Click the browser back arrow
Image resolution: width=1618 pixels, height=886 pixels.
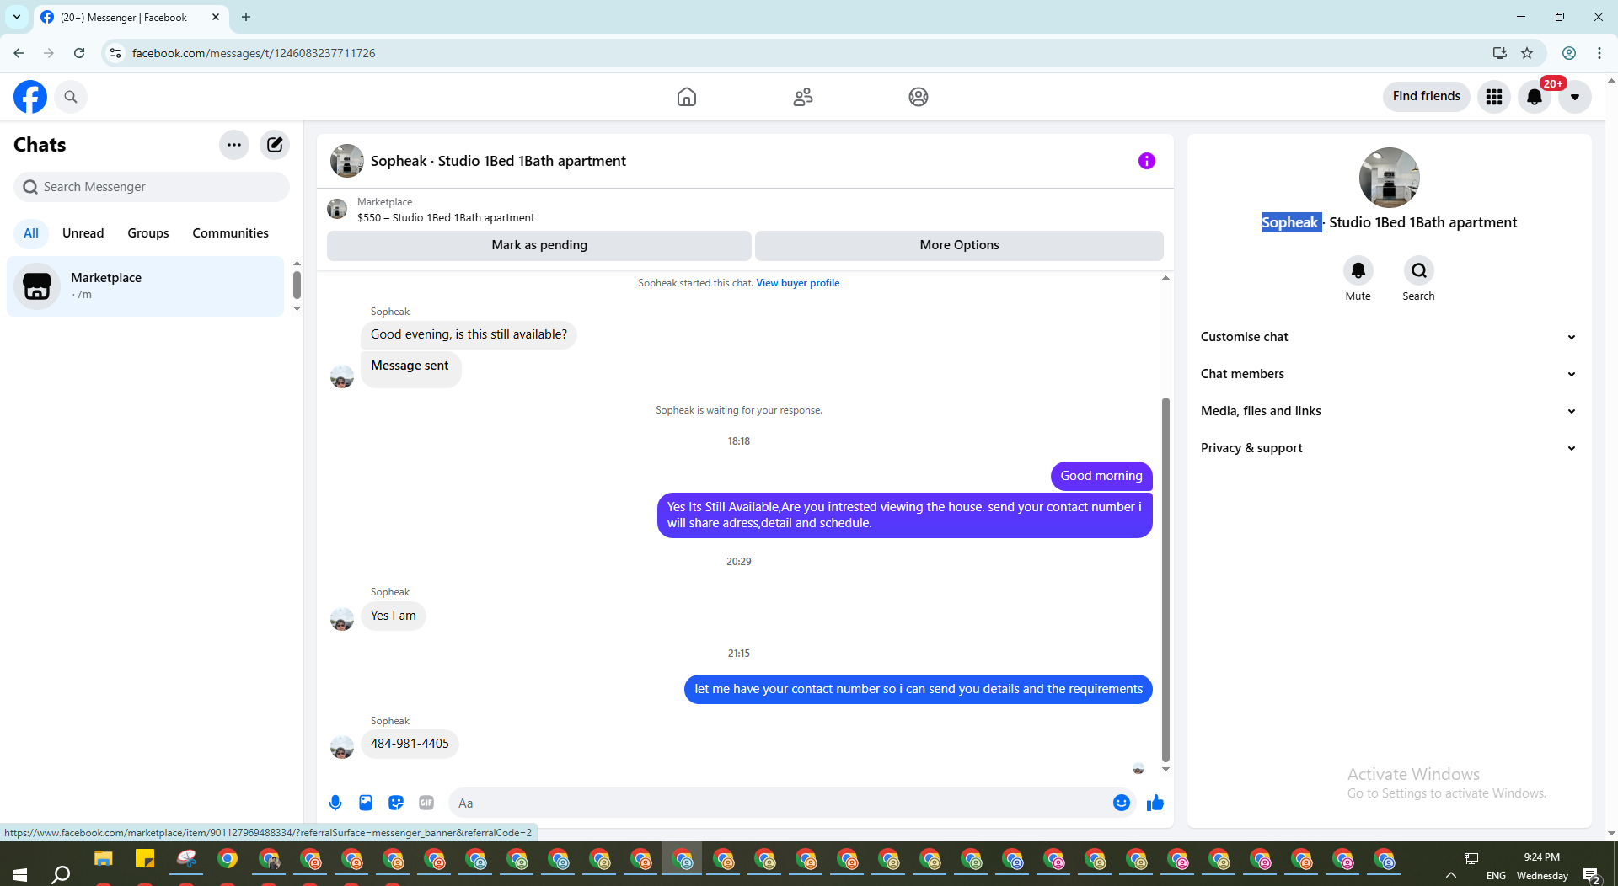coord(19,53)
